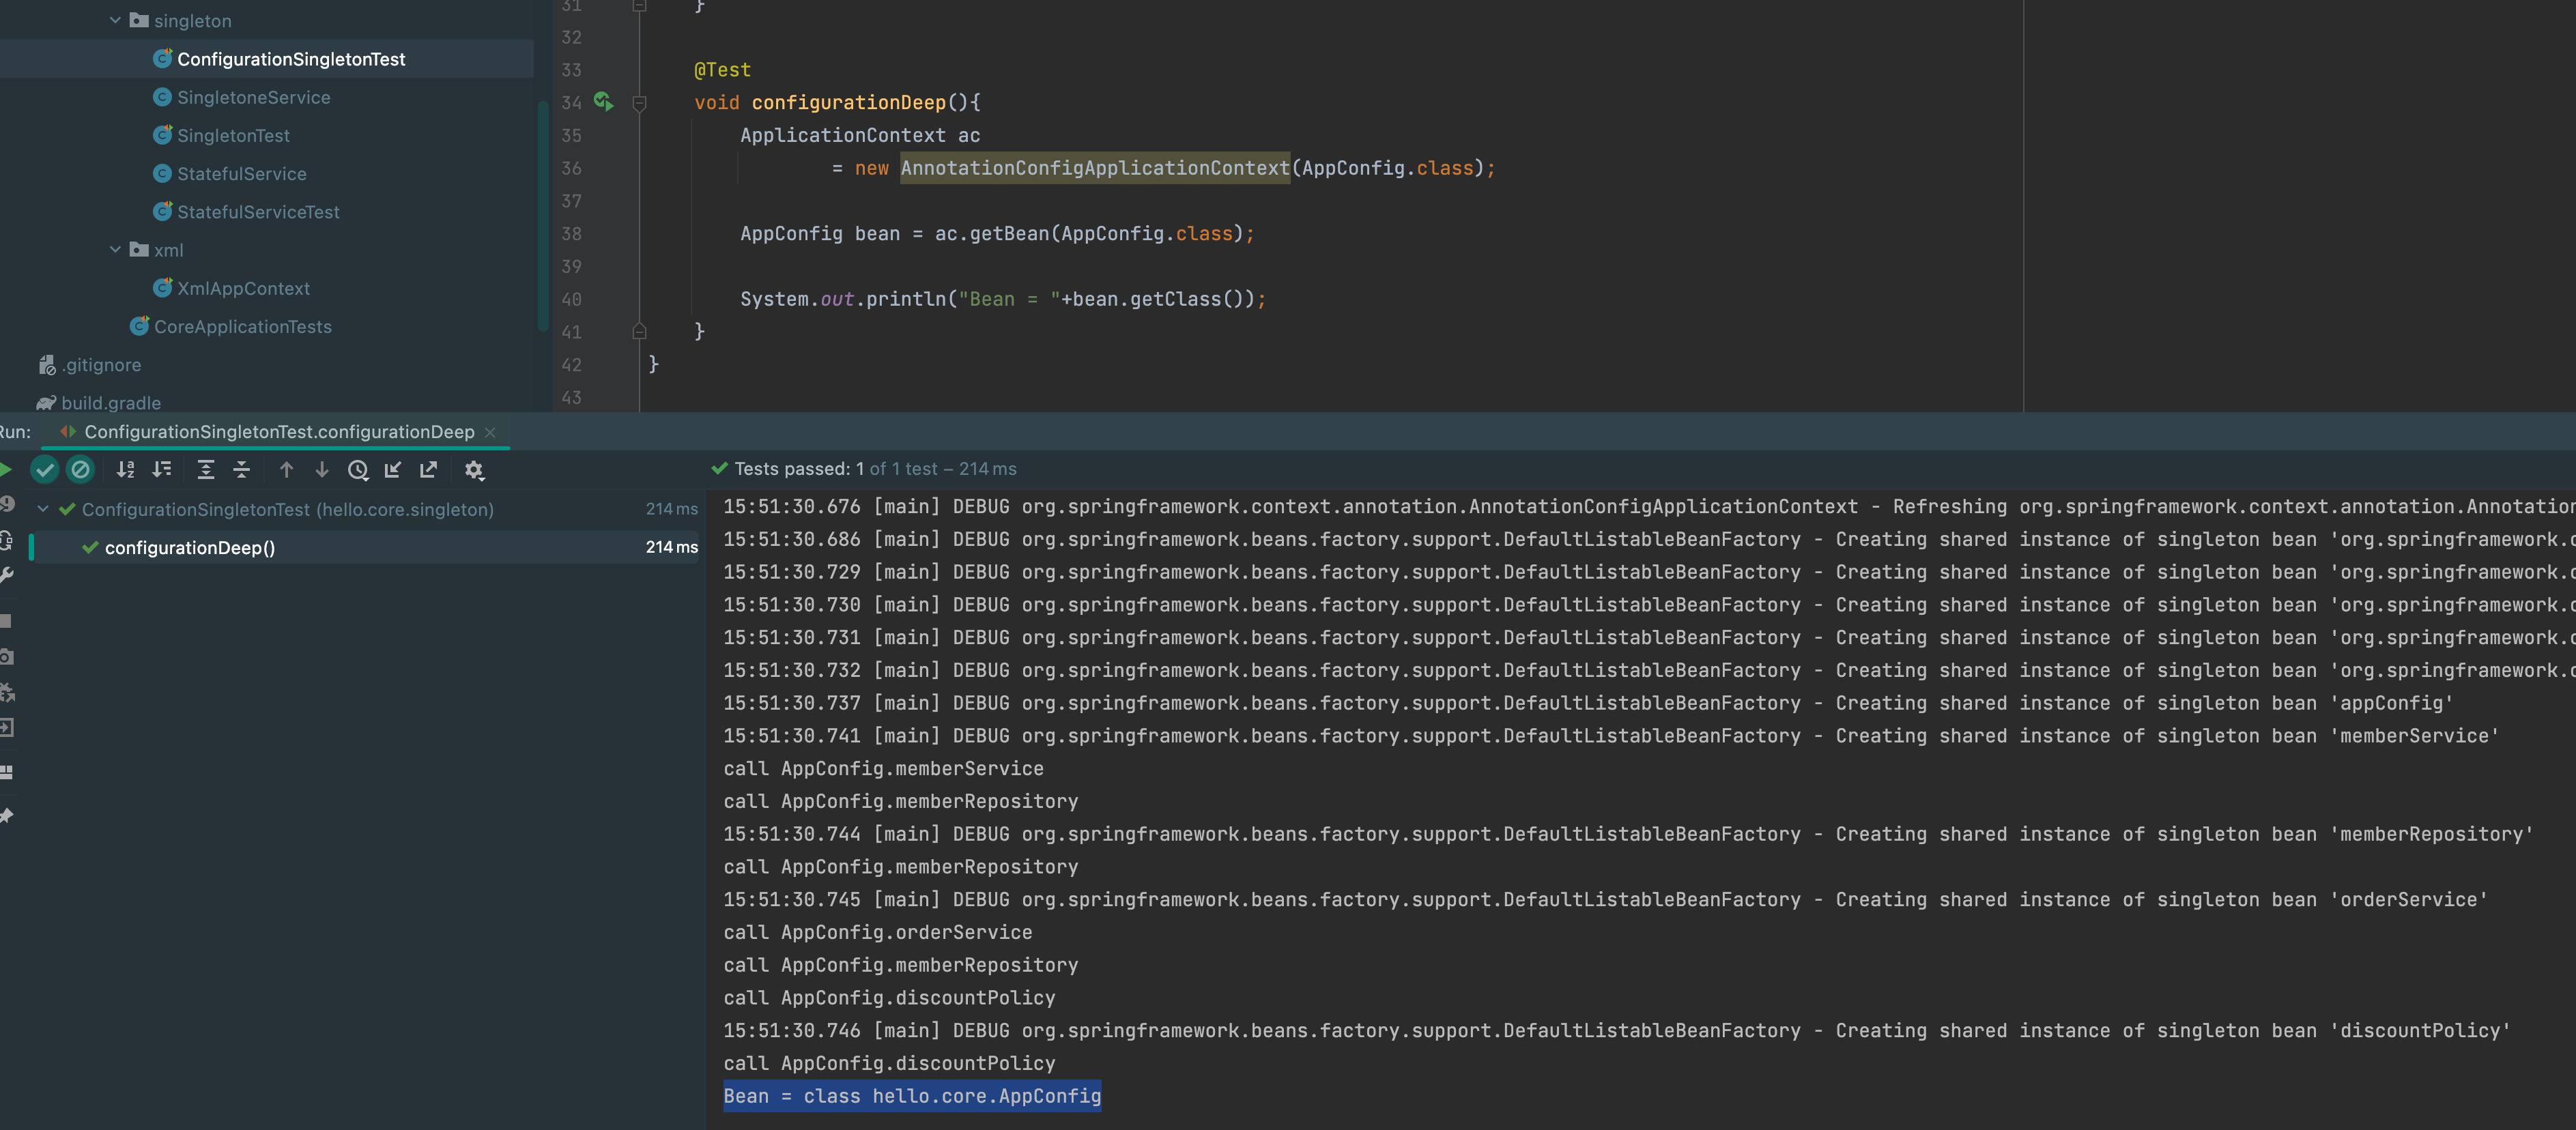The image size is (2576, 1130).
Task: Open StatefulServiceTest class
Action: click(x=259, y=212)
